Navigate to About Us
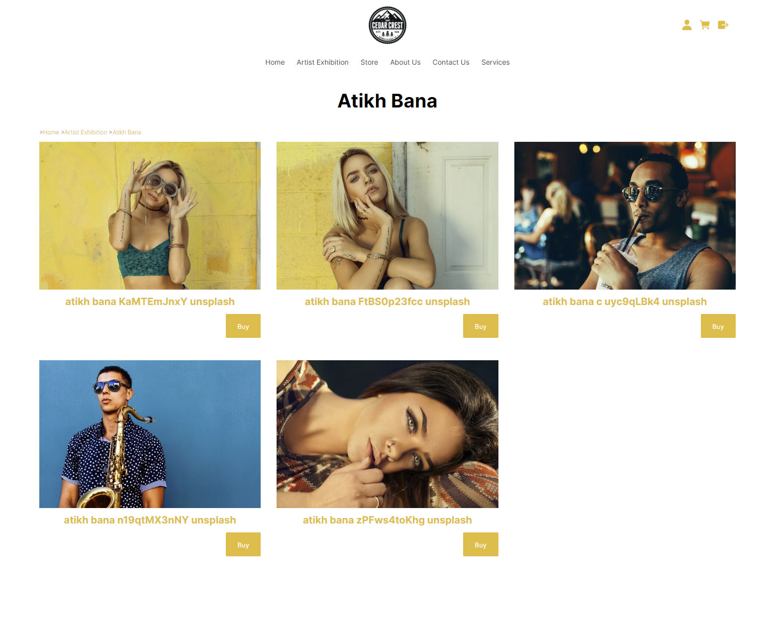Screen dimensions: 776x619 coord(405,62)
